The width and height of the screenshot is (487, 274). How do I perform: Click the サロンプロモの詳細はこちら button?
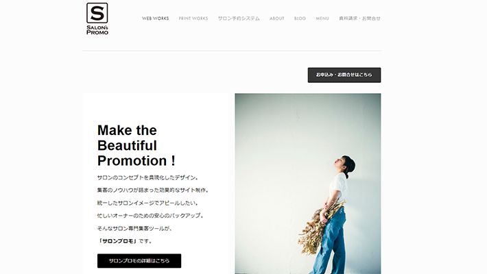tap(139, 261)
